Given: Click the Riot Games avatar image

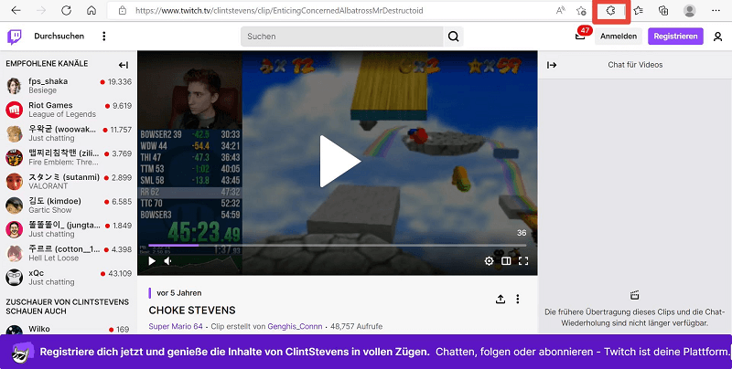Looking at the screenshot, I should [x=14, y=110].
